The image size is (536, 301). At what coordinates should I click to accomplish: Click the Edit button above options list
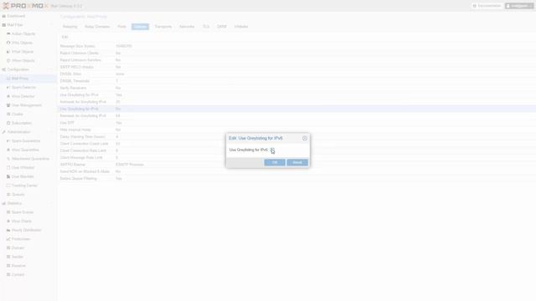[x=65, y=37]
